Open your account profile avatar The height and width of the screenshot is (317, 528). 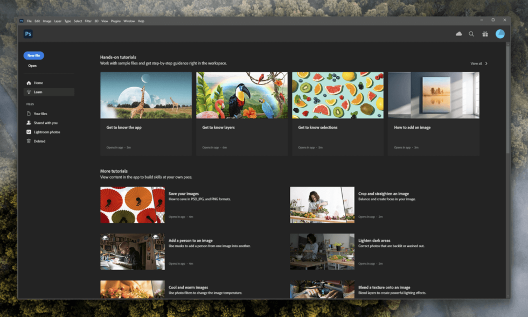(501, 33)
